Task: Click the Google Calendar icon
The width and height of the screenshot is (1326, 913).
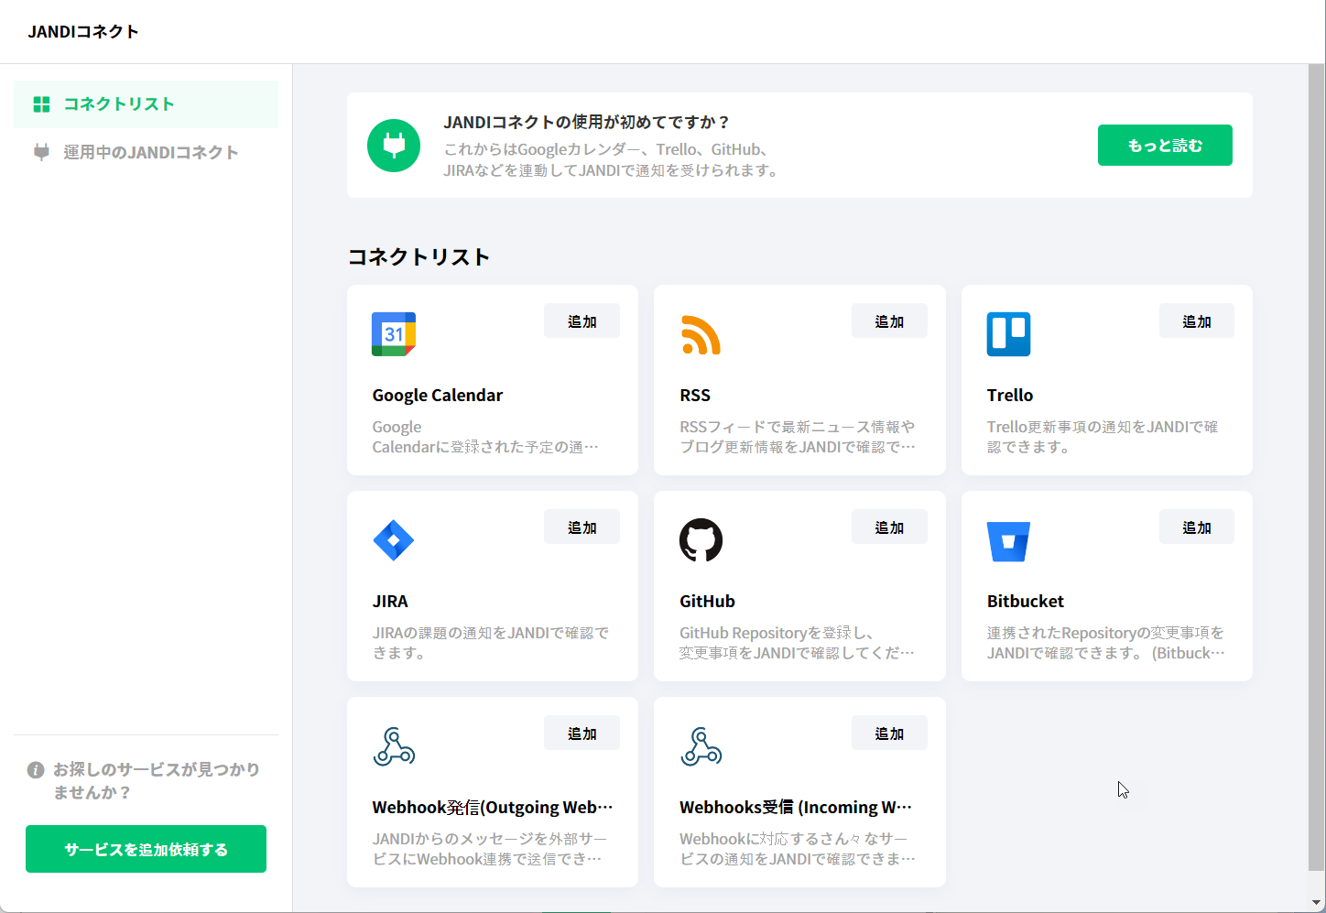Action: pos(394,334)
